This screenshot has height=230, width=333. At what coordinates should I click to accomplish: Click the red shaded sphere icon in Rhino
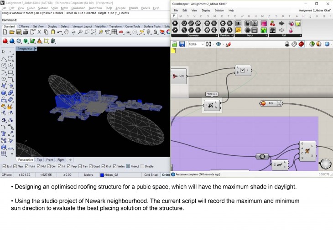click(5, 41)
